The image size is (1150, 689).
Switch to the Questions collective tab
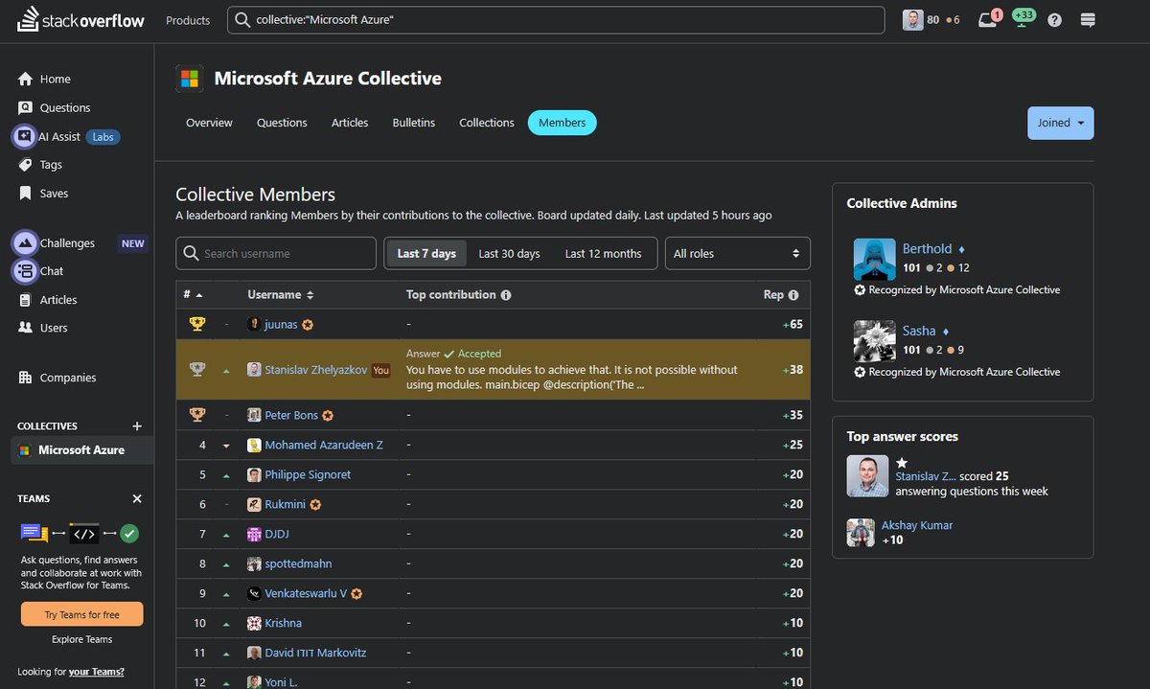tap(282, 123)
